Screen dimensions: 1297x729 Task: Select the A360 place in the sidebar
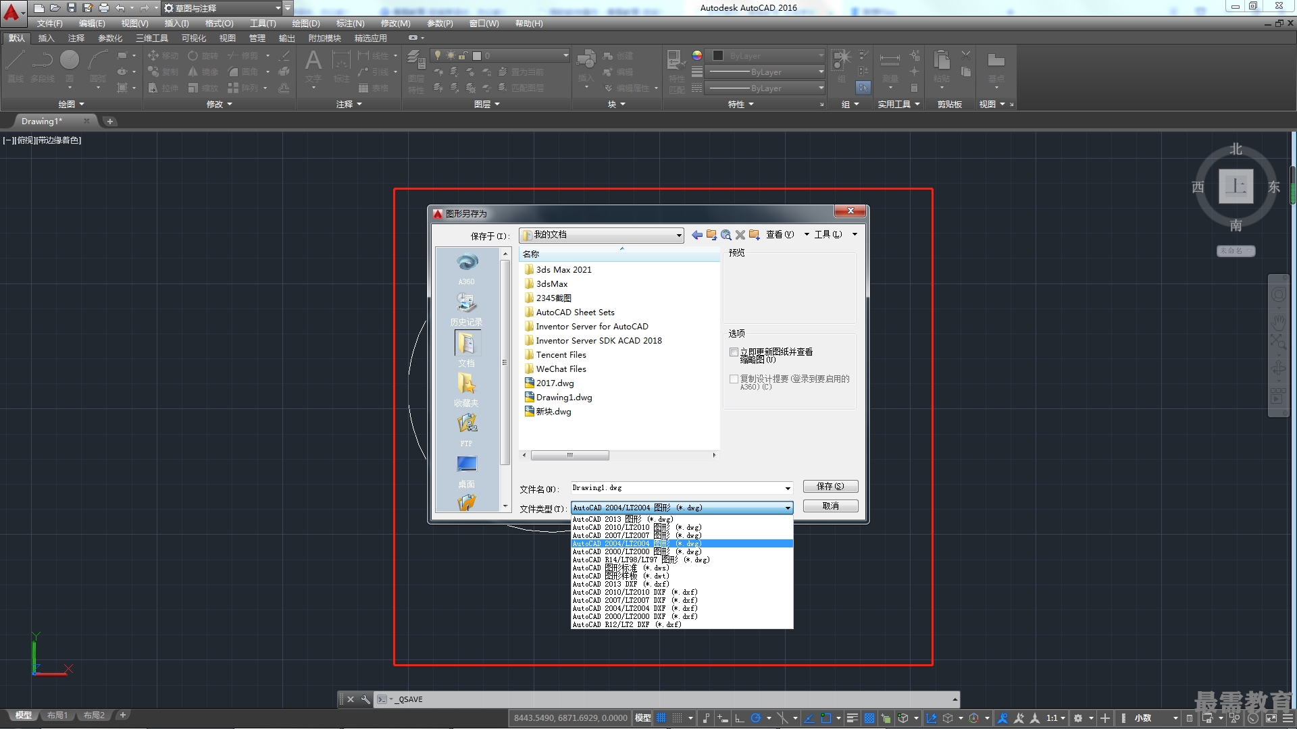click(x=467, y=269)
